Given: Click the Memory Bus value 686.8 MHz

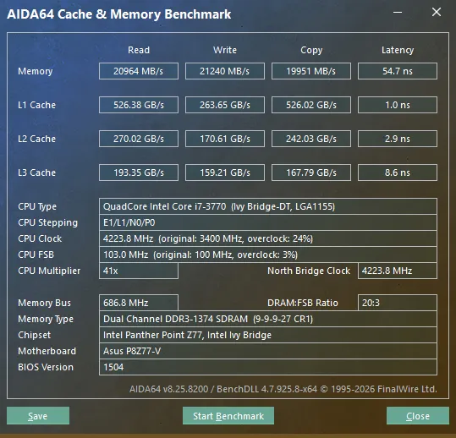Looking at the screenshot, I should pyautogui.click(x=139, y=303).
